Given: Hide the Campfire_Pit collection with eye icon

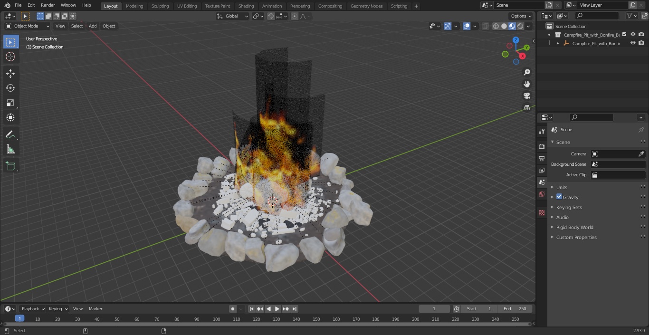Looking at the screenshot, I should tap(633, 34).
